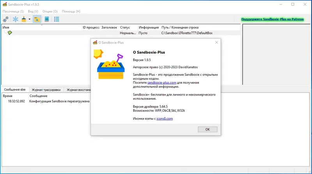Click the Путь / Командная строка header
This screenshot has width=312, height=174.
coord(200,27)
